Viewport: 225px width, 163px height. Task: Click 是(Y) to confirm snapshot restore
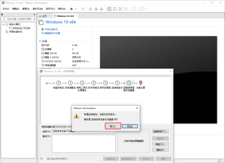113,126
